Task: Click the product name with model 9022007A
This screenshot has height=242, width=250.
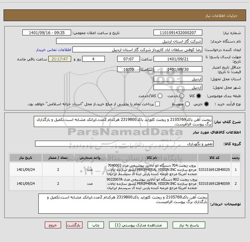Action: click(x=152, y=184)
